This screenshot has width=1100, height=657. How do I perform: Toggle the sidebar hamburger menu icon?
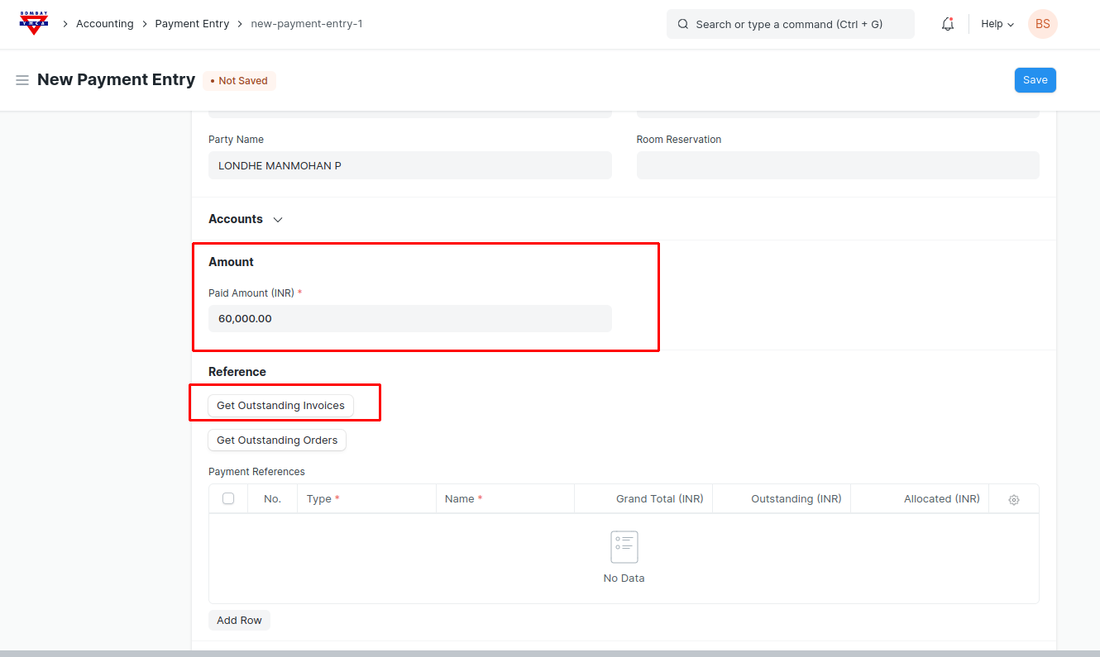pyautogui.click(x=22, y=80)
